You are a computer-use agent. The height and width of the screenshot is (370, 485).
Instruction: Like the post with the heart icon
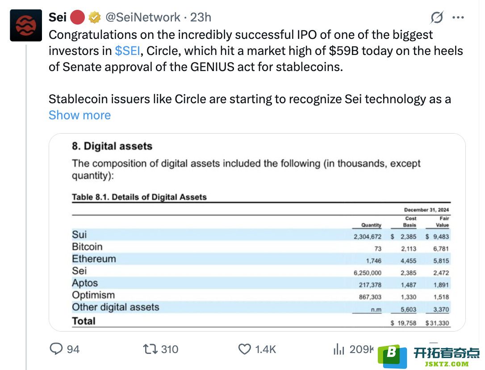click(x=245, y=349)
